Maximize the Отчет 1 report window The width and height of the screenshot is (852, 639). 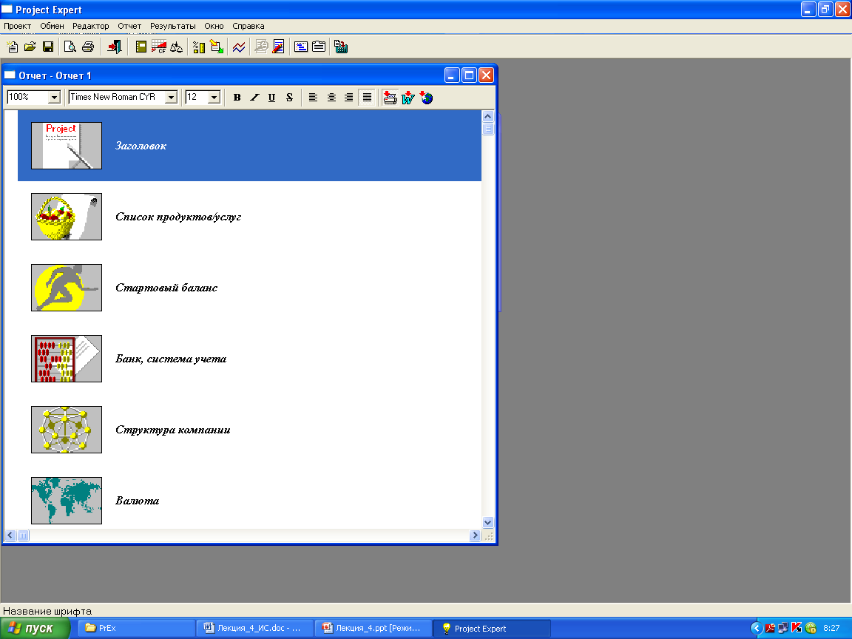[469, 75]
